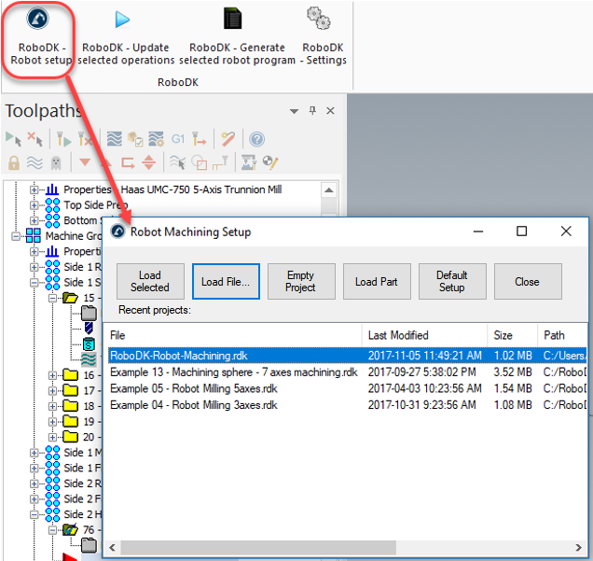Select operation 17 folder icon
593x561 pixels.
coord(70,390)
